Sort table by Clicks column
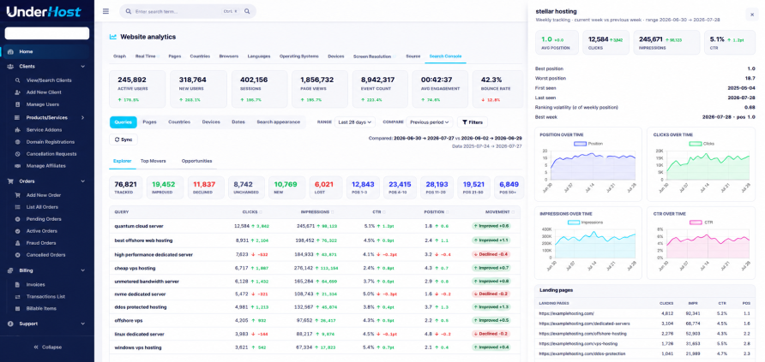This screenshot has height=362, width=765. tap(253, 211)
